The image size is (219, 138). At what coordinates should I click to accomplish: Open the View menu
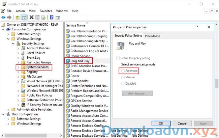32,11
